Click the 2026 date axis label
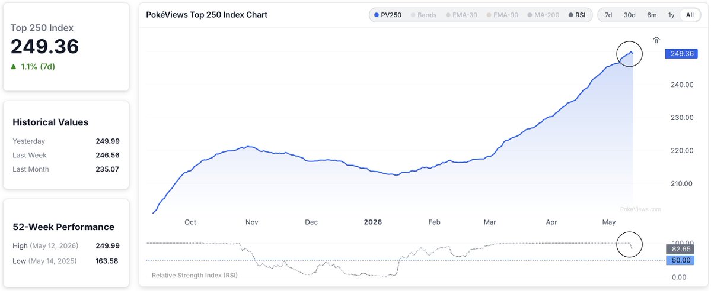This screenshot has width=711, height=291. point(373,222)
